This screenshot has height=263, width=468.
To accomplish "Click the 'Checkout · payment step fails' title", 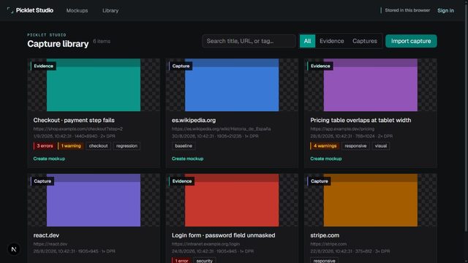I will [x=74, y=120].
